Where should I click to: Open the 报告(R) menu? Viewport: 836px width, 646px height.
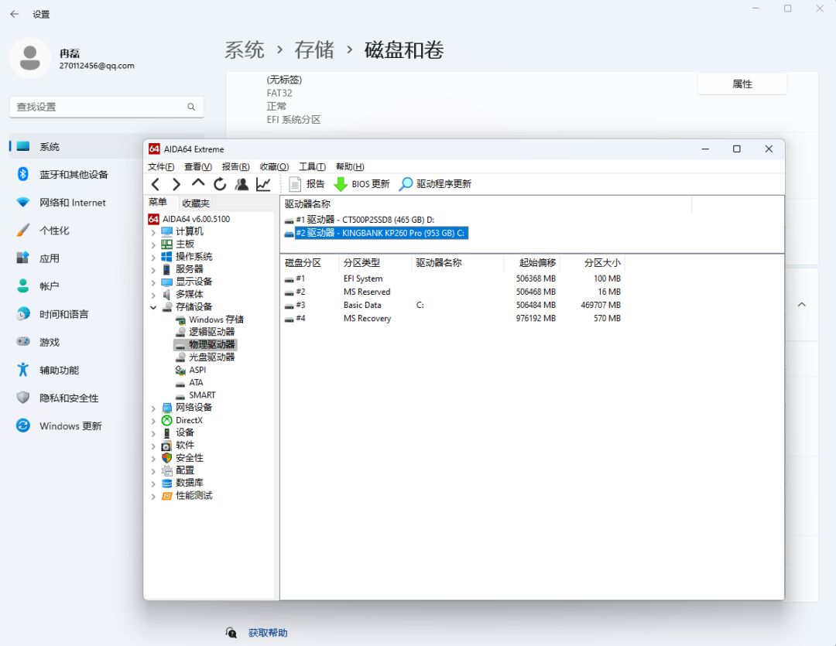click(x=235, y=167)
